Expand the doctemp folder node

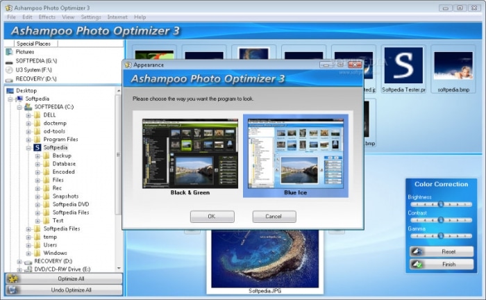[28, 124]
